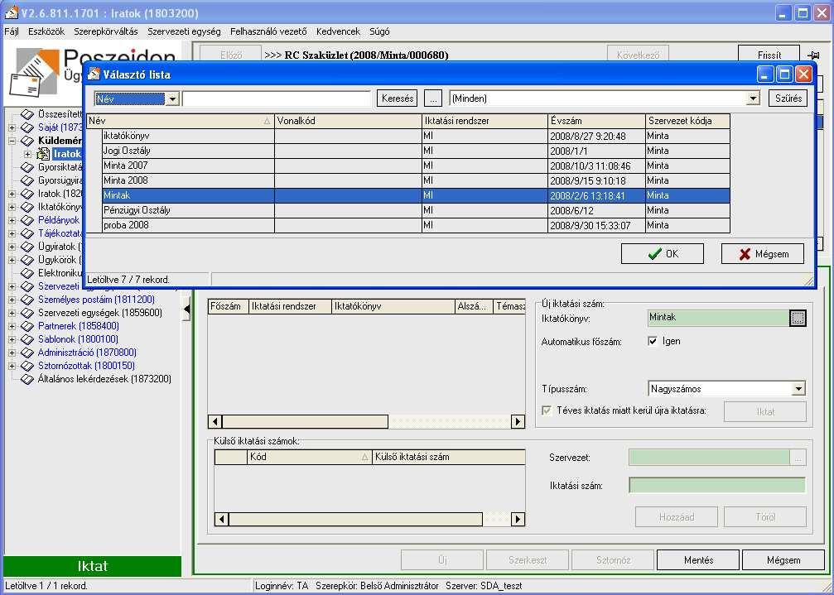
Task: Click the bottom Mégsem button beside Mentés
Action: 783,560
